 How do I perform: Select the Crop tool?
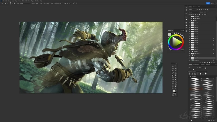click(x=173, y=71)
